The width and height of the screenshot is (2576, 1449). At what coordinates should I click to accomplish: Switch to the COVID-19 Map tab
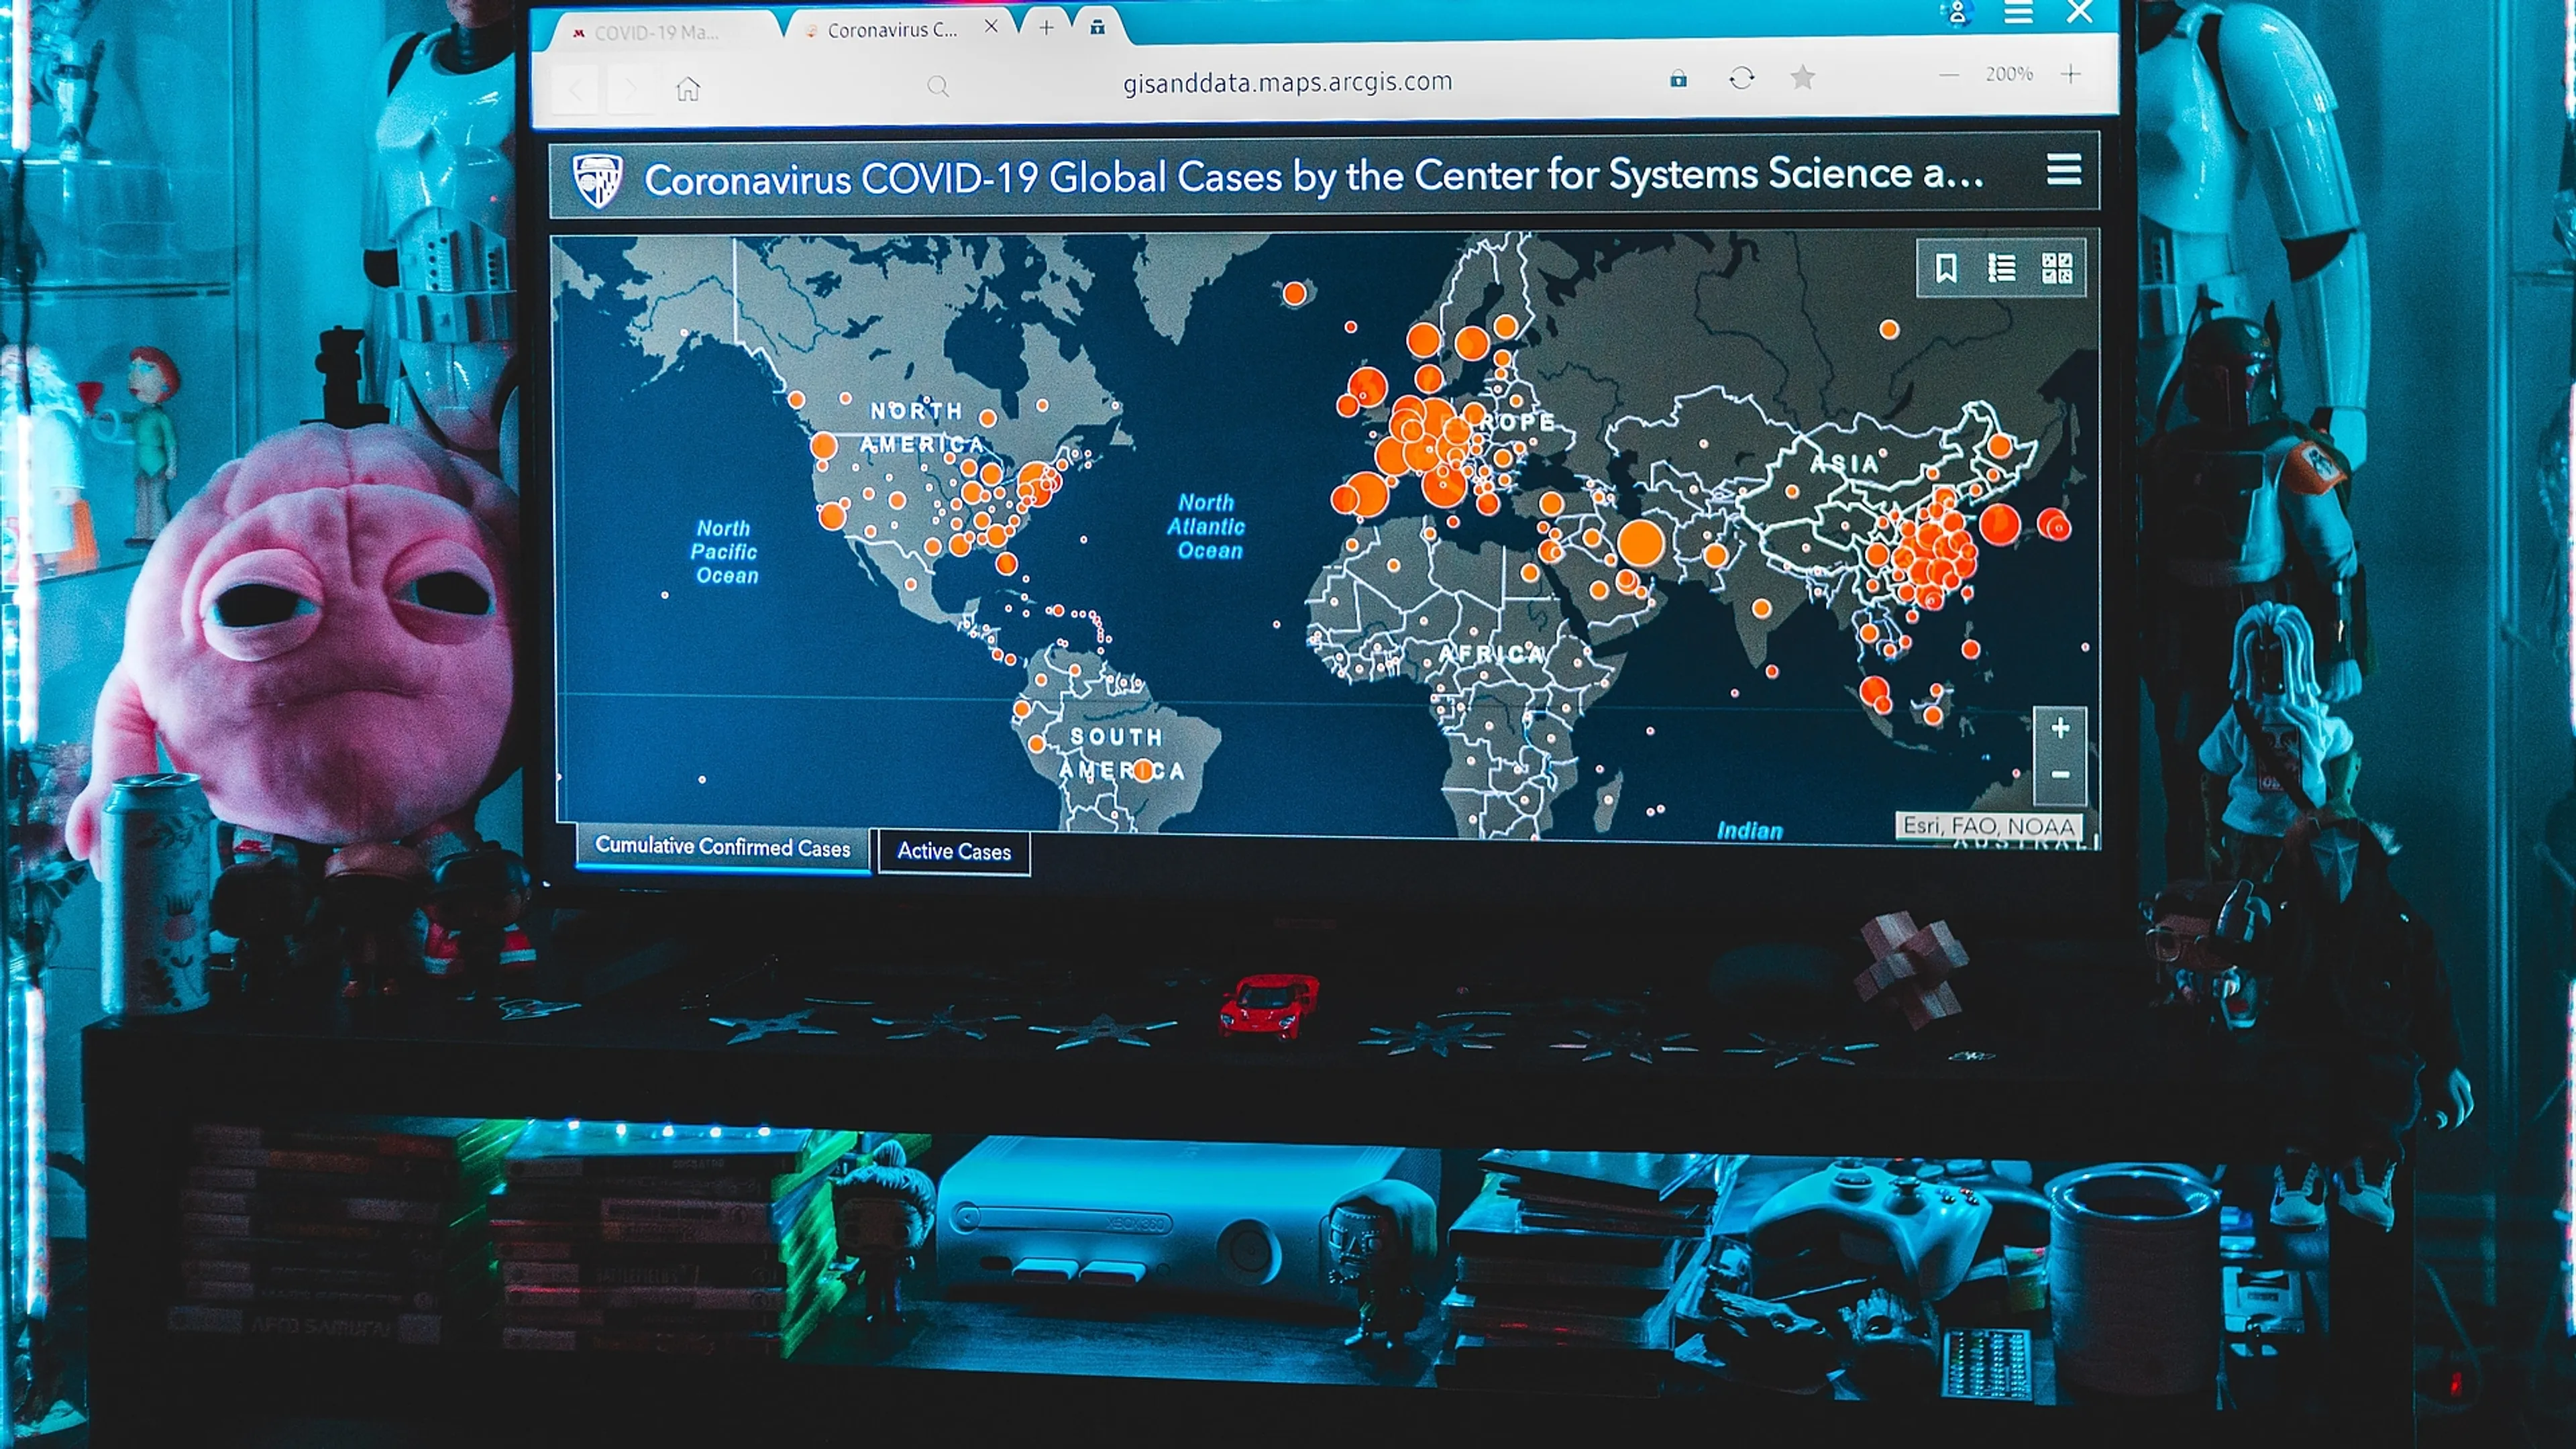pyautogui.click(x=652, y=31)
